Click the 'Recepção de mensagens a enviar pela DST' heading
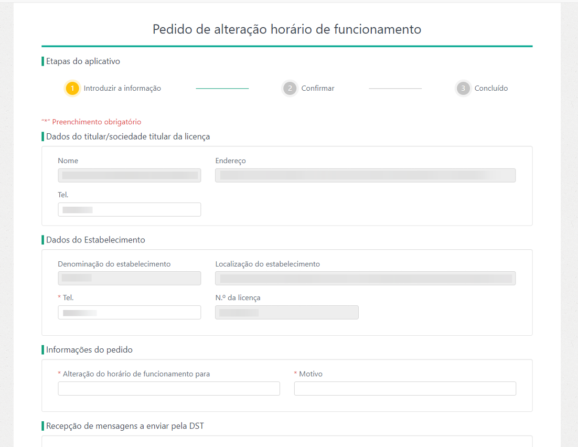 pos(125,426)
